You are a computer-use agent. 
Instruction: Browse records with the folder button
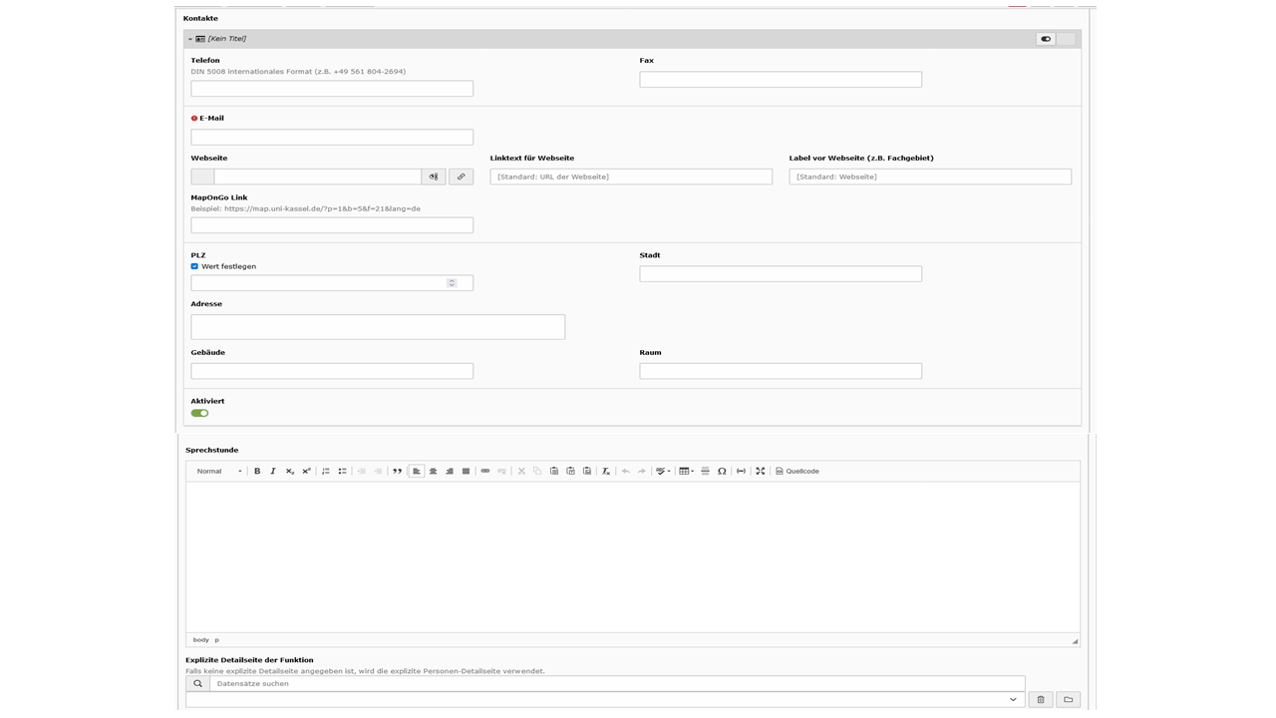(x=1068, y=700)
